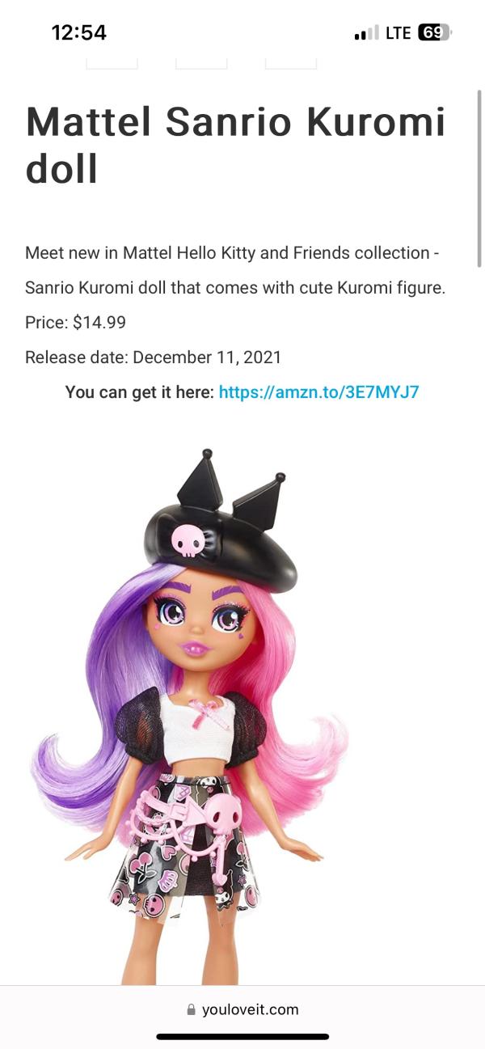This screenshot has height=1049, width=485.
Task: Tap the "Release date: December 11, 2021" text
Action: pyautogui.click(x=153, y=357)
